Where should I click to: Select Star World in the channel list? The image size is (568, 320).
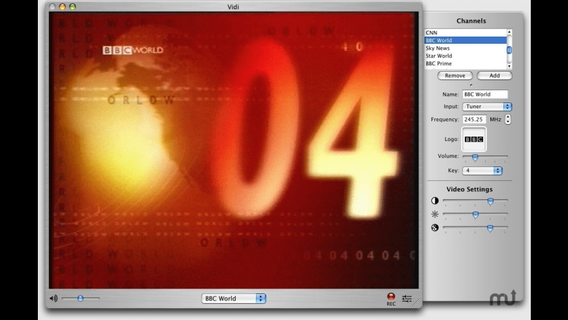tap(465, 56)
